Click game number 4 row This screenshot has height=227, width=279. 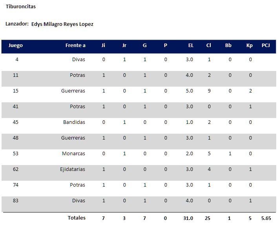coord(139,59)
